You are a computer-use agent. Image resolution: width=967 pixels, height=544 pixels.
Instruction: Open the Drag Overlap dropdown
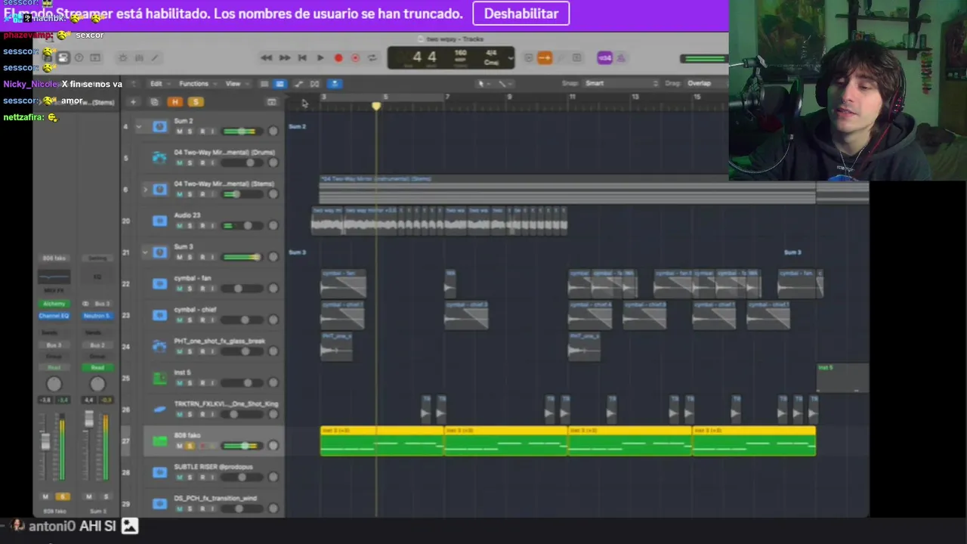coord(706,83)
